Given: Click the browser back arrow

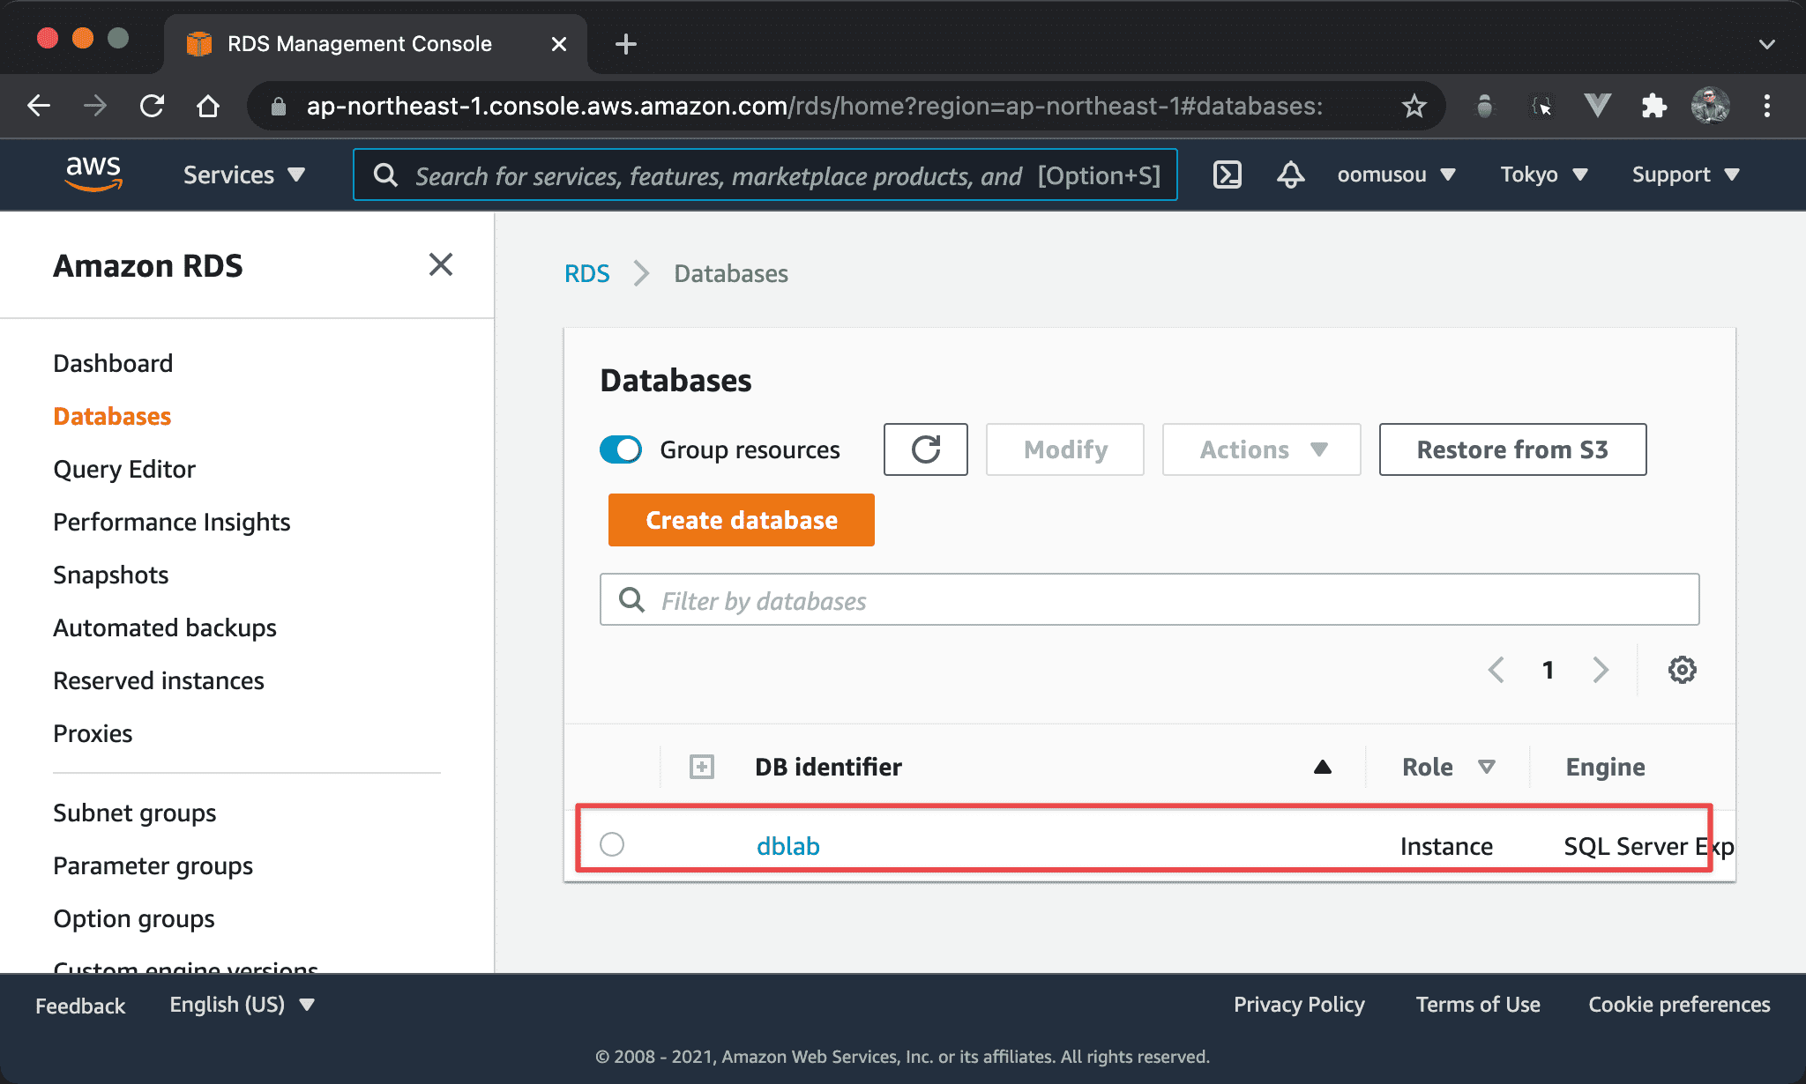Looking at the screenshot, I should (x=39, y=106).
